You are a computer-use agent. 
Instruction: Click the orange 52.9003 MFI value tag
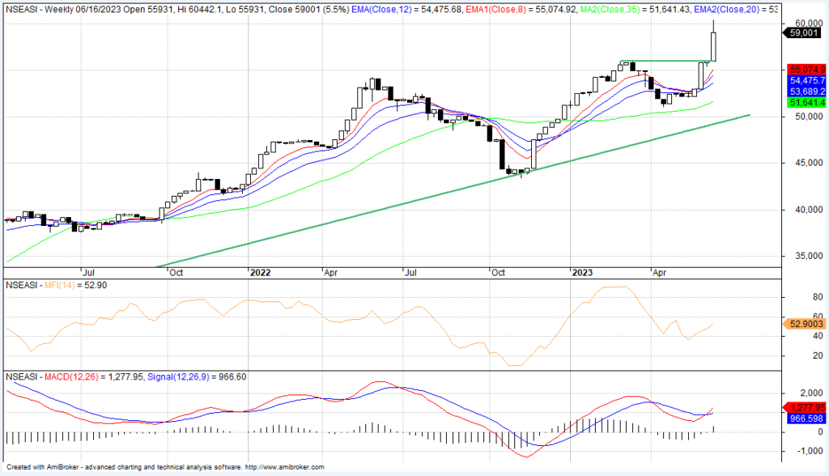[806, 324]
